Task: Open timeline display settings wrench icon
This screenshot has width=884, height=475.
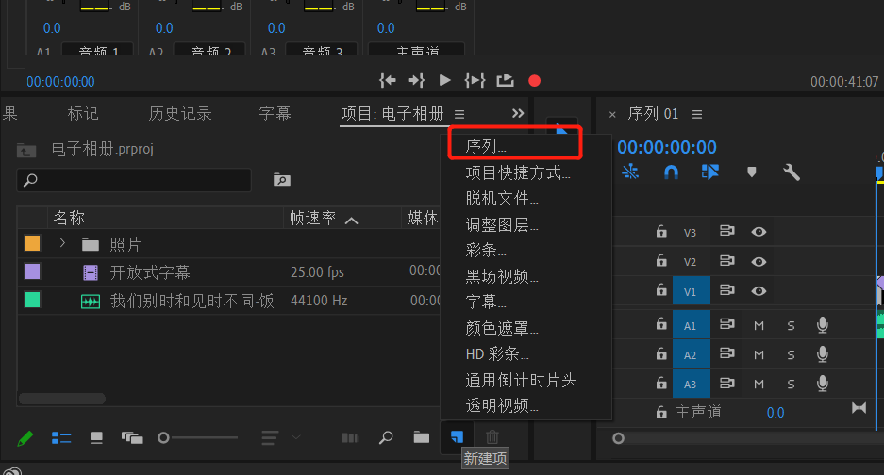Action: (792, 172)
